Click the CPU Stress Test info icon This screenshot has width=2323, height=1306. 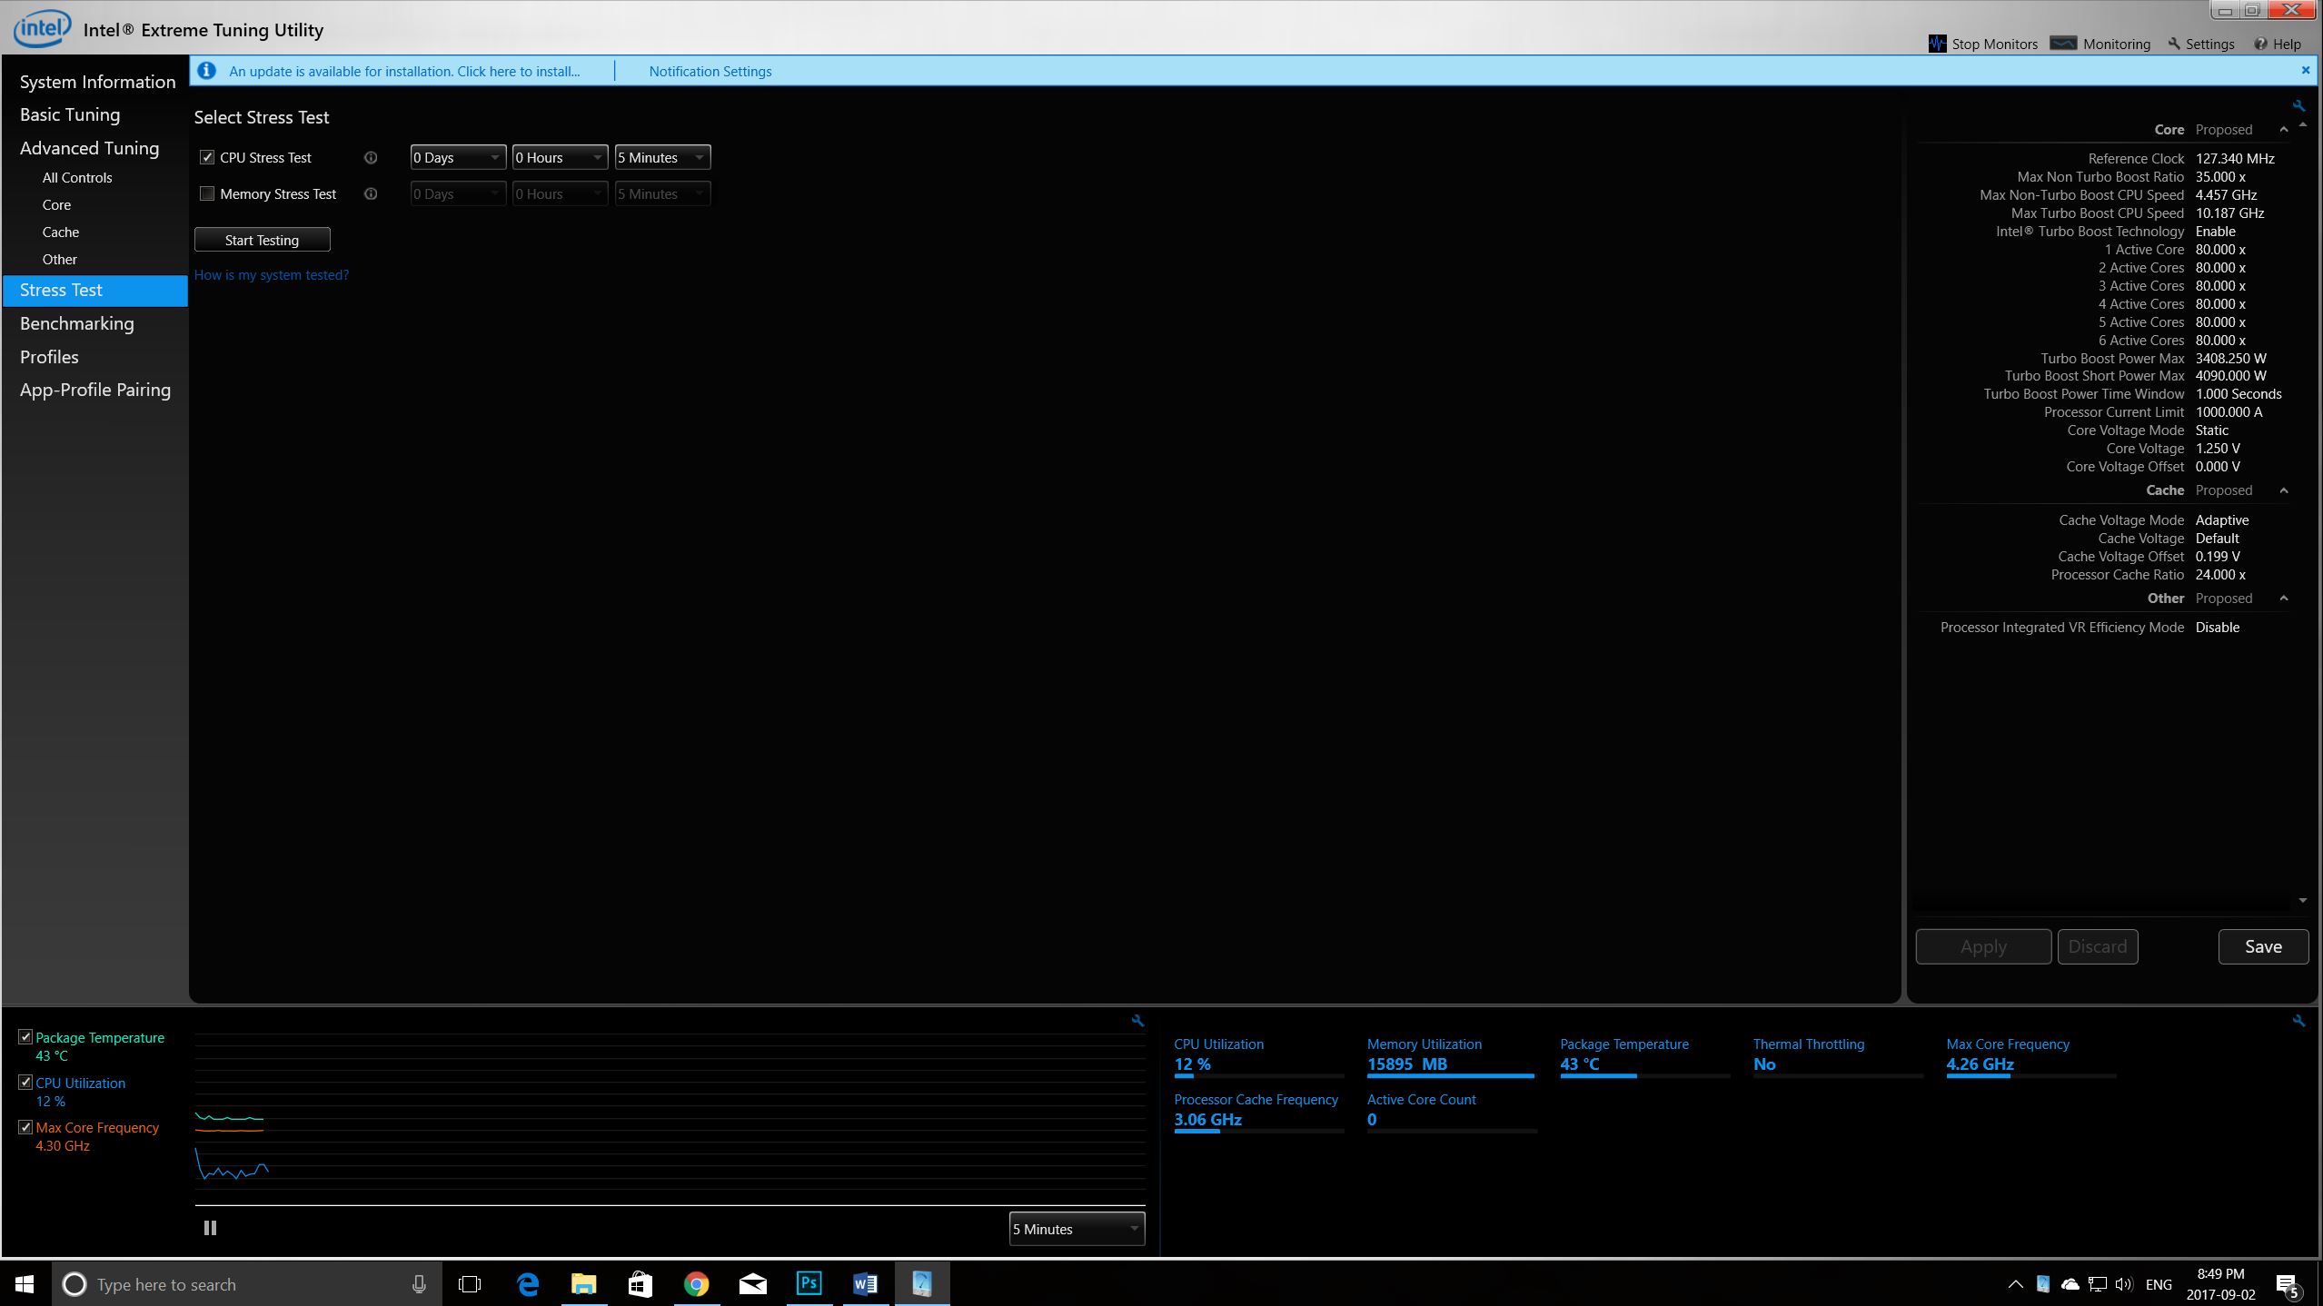point(371,158)
